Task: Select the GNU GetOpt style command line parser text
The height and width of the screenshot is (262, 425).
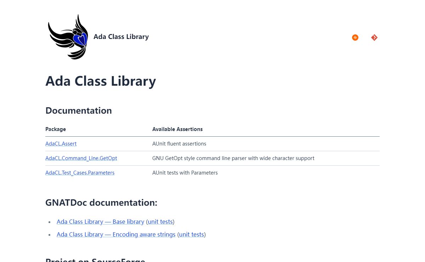Action: pyautogui.click(x=233, y=158)
